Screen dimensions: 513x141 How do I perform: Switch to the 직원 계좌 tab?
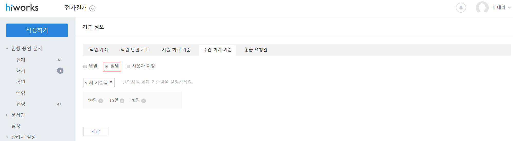[99, 50]
